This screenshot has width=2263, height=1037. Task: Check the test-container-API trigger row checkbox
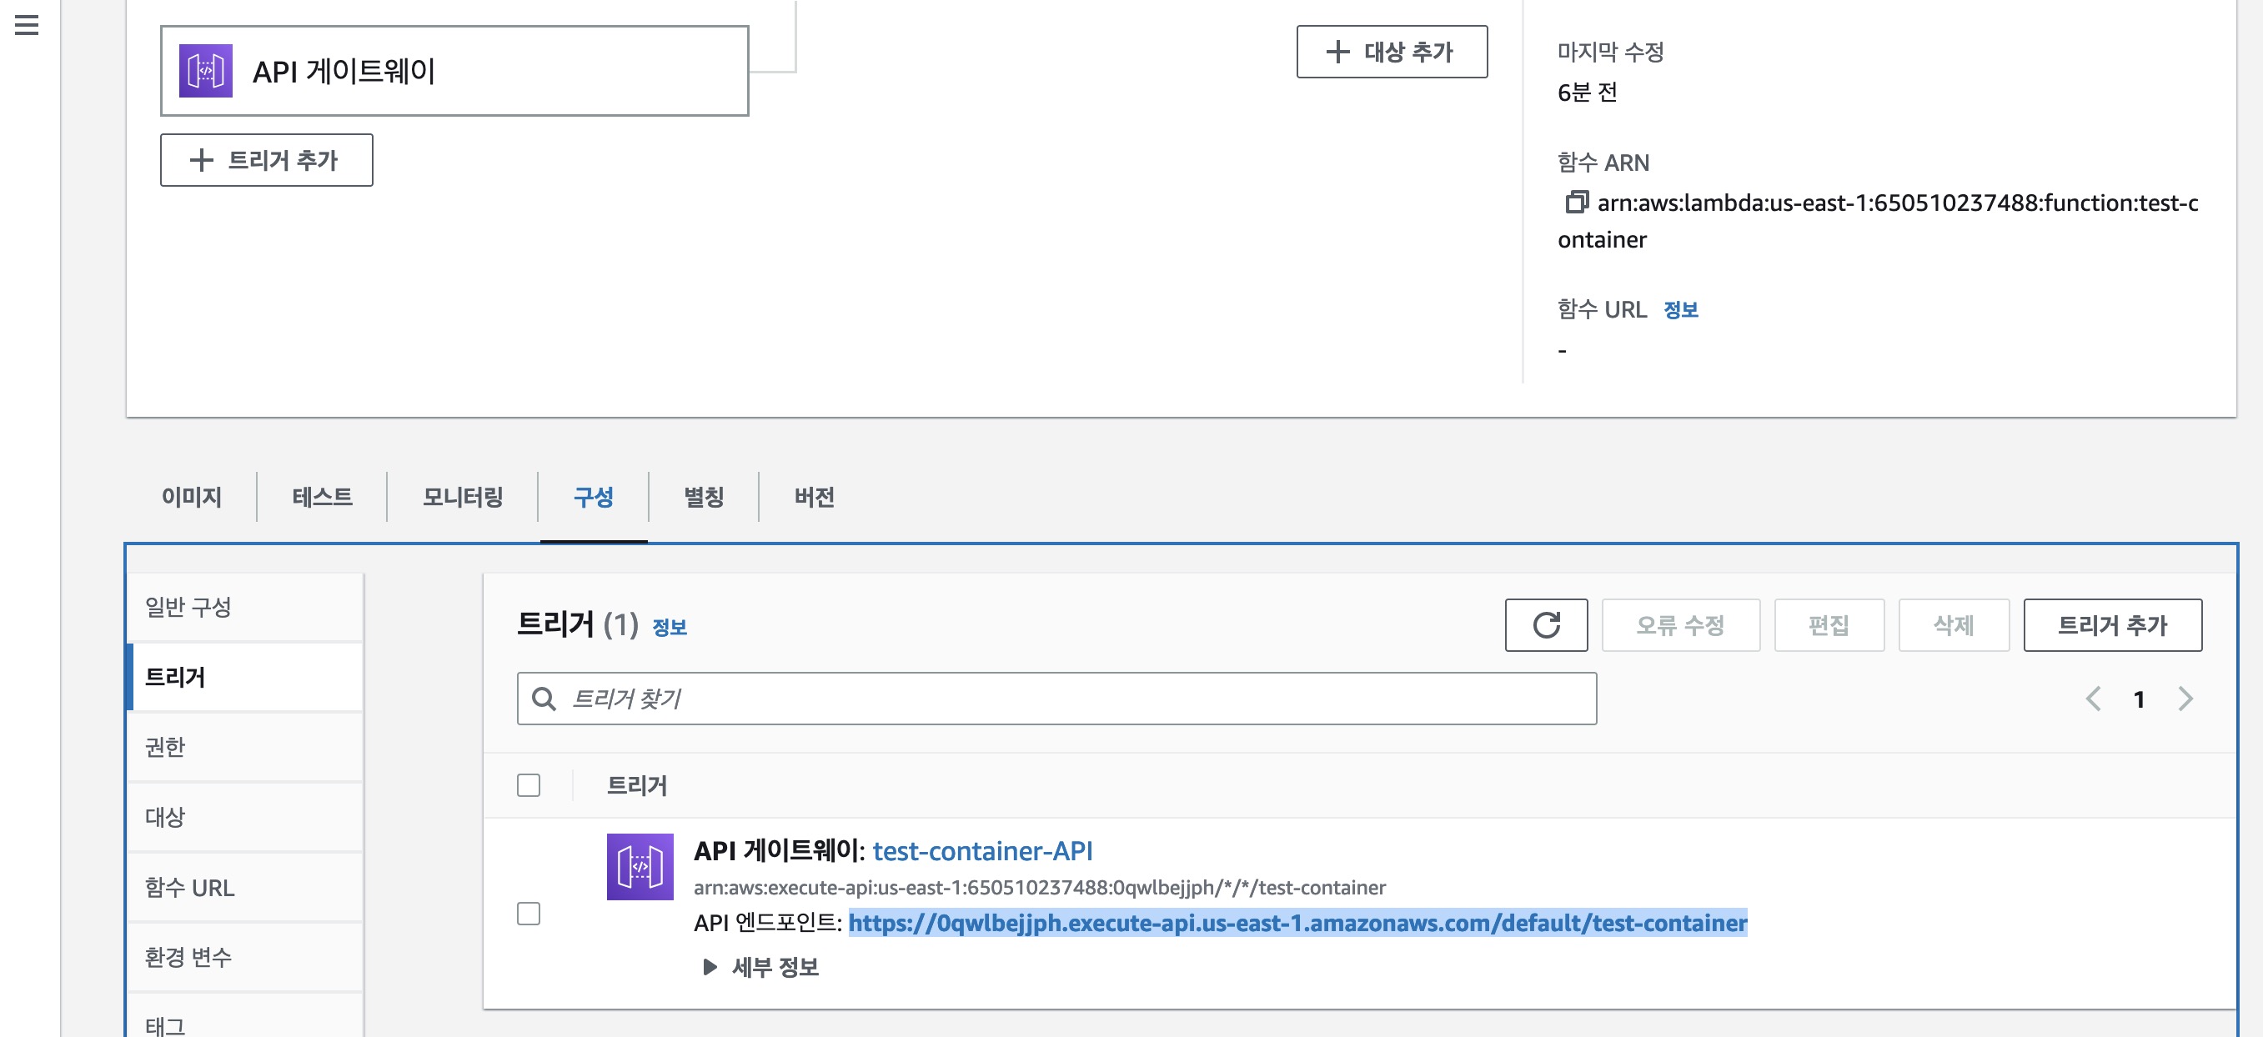coord(528,913)
